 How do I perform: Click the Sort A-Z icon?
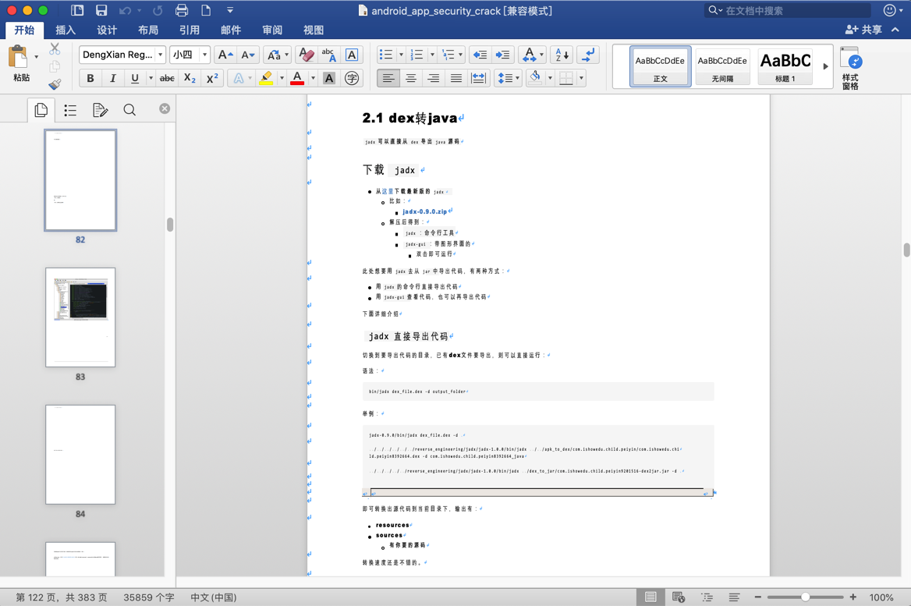point(562,55)
